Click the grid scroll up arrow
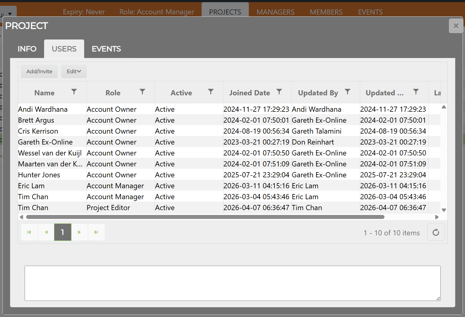Image resolution: width=465 pixels, height=317 pixels. [x=444, y=107]
